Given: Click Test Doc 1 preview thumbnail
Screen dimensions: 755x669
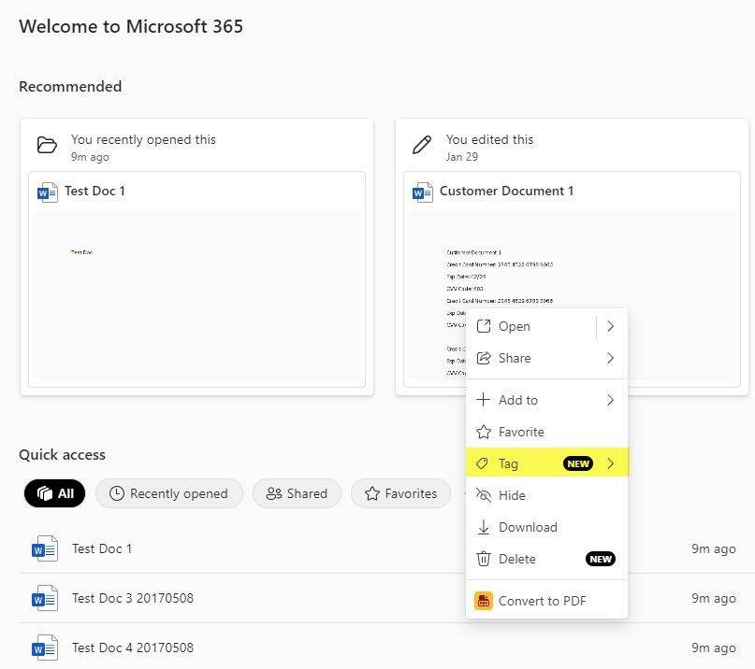Looking at the screenshot, I should 196,295.
